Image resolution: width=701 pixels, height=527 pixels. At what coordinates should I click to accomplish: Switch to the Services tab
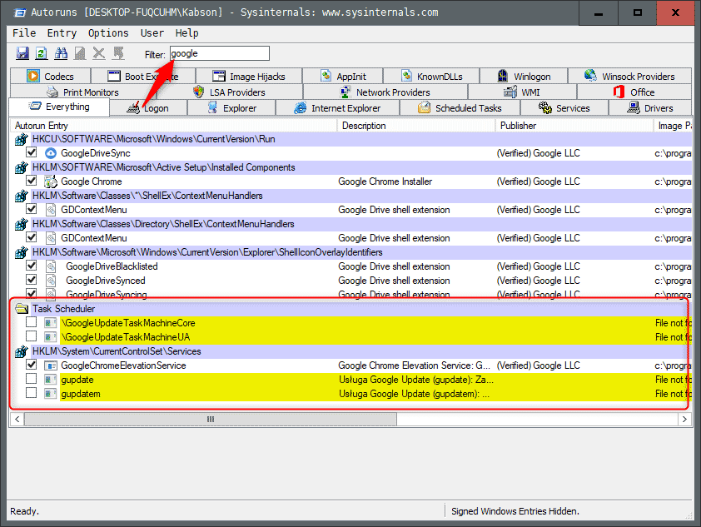click(564, 108)
